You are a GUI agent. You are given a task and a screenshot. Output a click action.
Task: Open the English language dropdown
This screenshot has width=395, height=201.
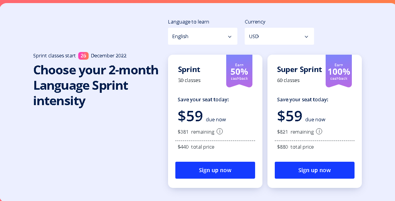tap(203, 36)
